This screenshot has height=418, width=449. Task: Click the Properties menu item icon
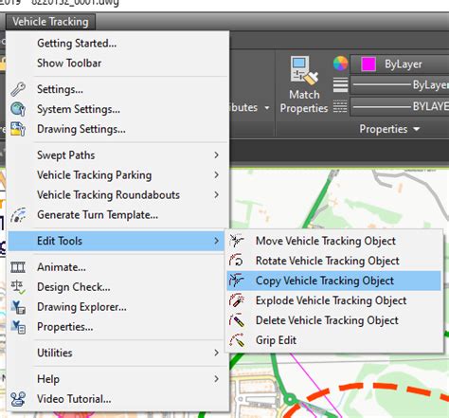click(x=18, y=327)
